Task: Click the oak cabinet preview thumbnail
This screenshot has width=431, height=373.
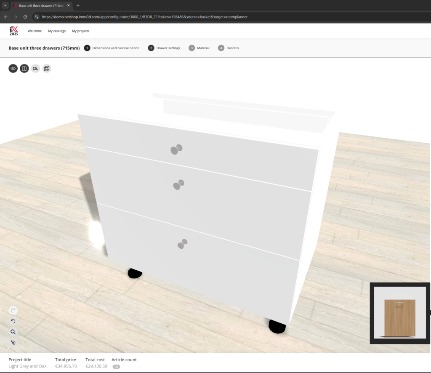Action: coord(400,313)
